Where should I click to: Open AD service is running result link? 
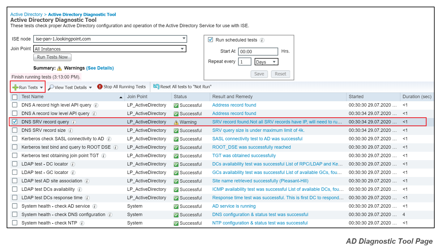point(234,206)
